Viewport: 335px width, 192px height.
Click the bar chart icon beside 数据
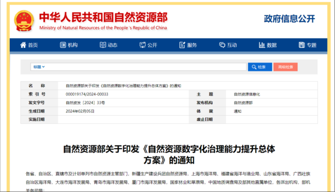[261, 45]
